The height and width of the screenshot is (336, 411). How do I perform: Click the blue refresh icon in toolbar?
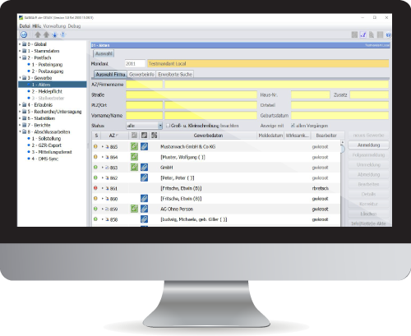(x=24, y=35)
